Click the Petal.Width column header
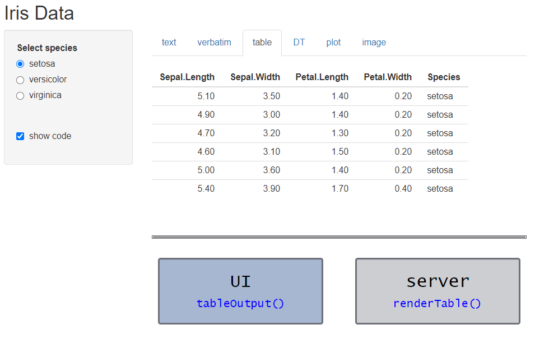The width and height of the screenshot is (535, 343). (388, 77)
